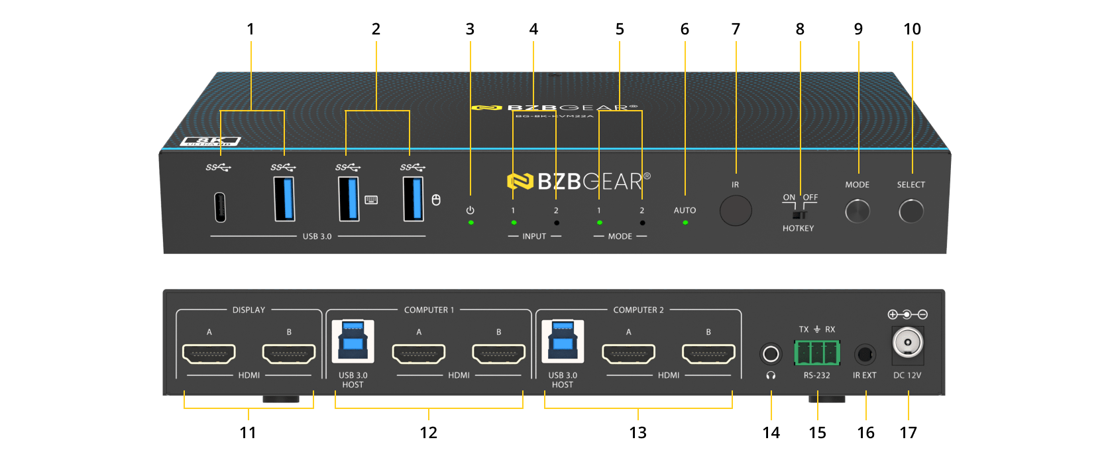Click the COMPUTER 1 HDMI A port
This screenshot has height=464, width=1108.
point(419,354)
